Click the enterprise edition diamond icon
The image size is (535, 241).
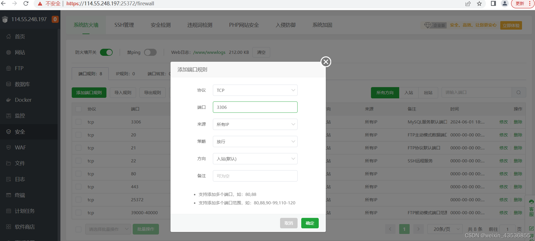pos(428,25)
